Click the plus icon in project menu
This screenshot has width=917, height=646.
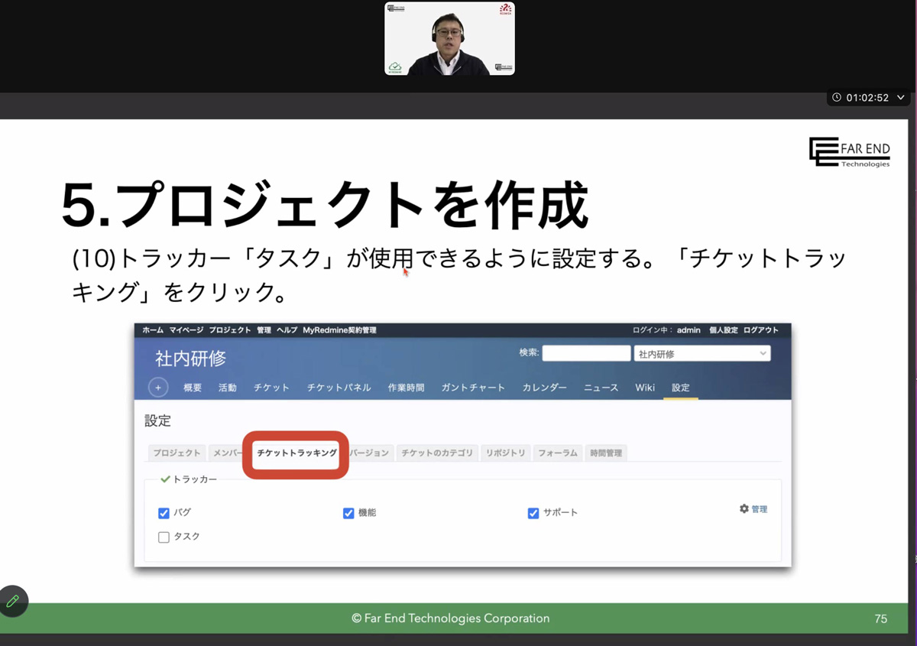click(x=158, y=388)
